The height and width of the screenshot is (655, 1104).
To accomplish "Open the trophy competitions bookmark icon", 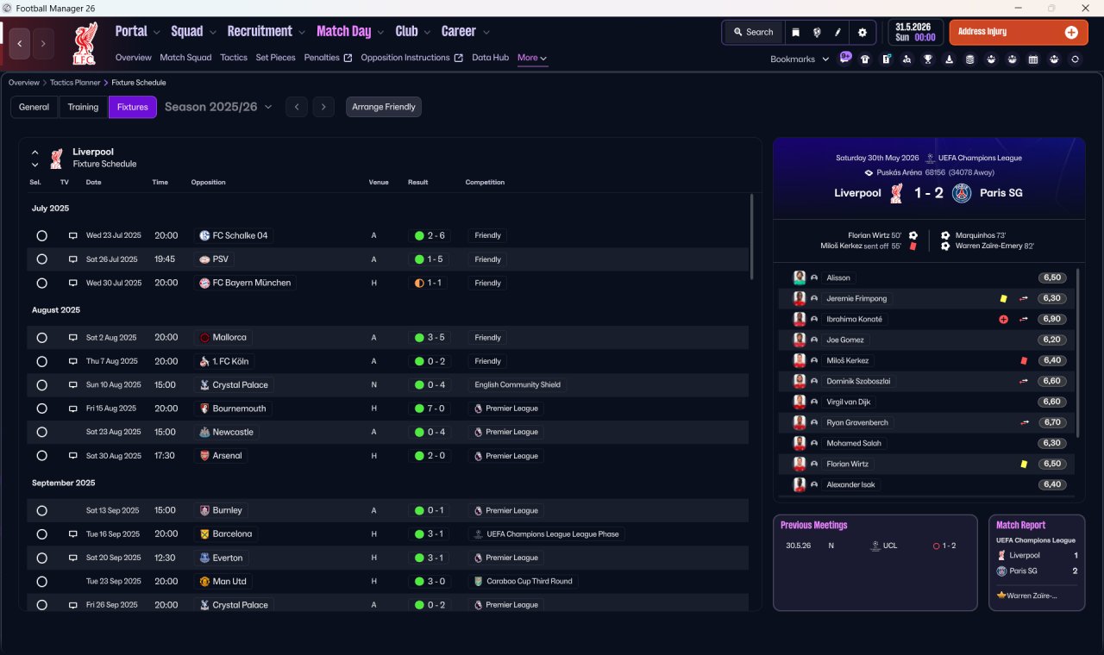I will click(928, 59).
